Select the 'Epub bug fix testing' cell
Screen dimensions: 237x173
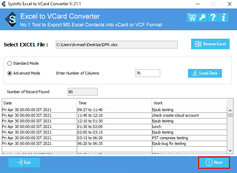point(190,143)
